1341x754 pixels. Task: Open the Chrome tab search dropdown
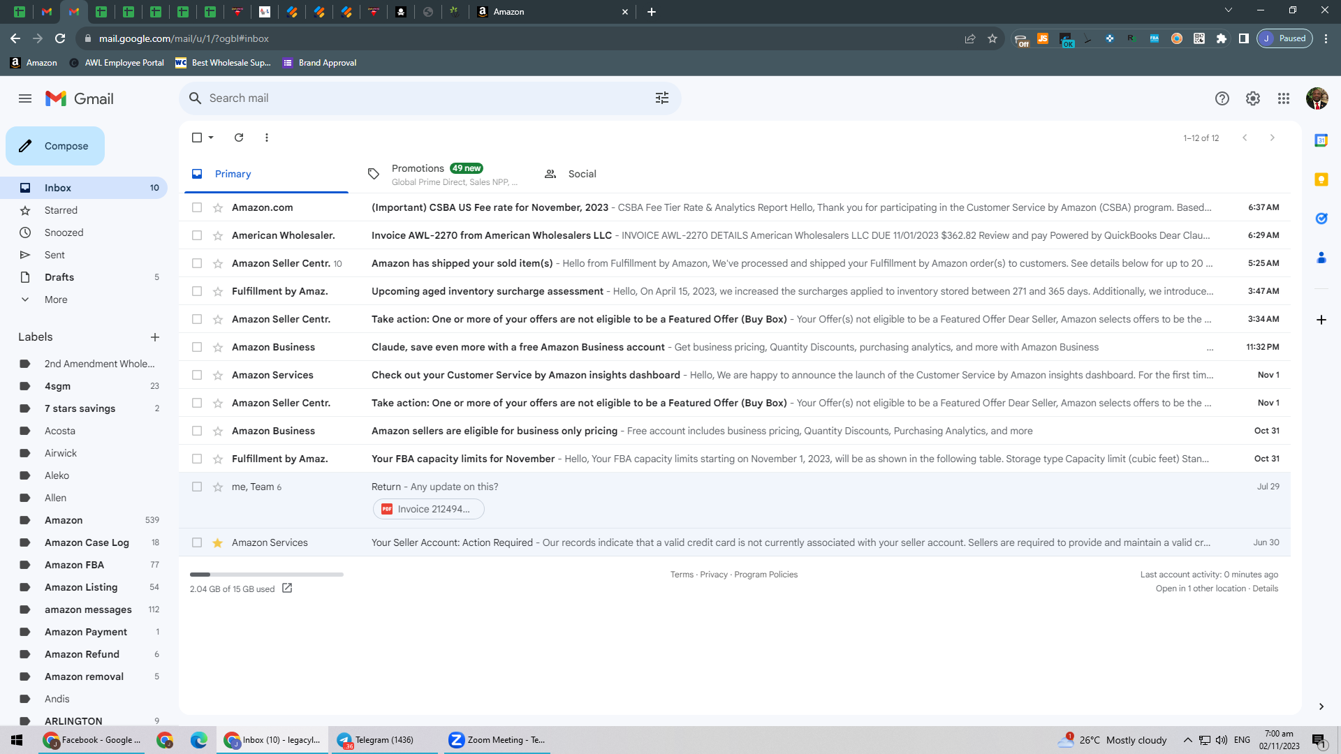pyautogui.click(x=1229, y=10)
